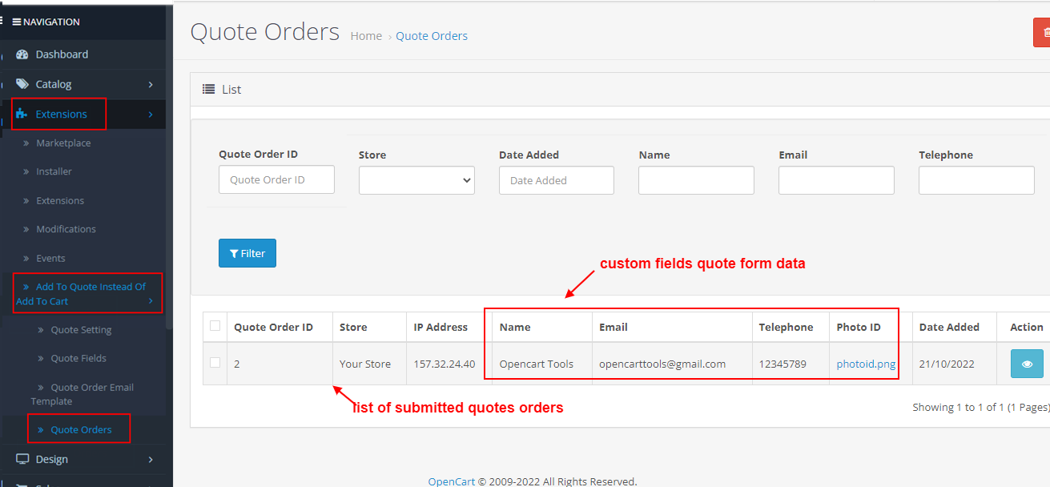Image resolution: width=1050 pixels, height=487 pixels.
Task: Open Quote Setting menu item
Action: (x=80, y=329)
